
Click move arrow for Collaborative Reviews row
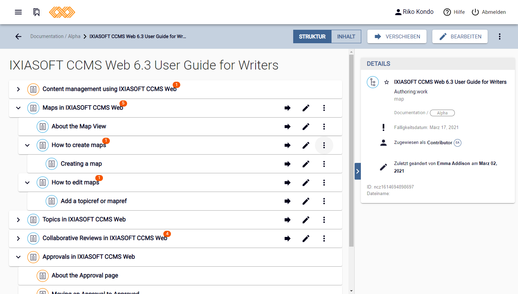point(287,238)
